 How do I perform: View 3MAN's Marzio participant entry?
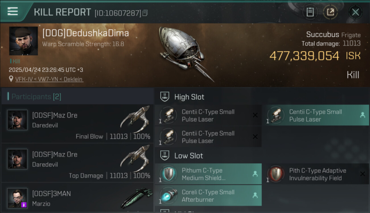(x=77, y=198)
